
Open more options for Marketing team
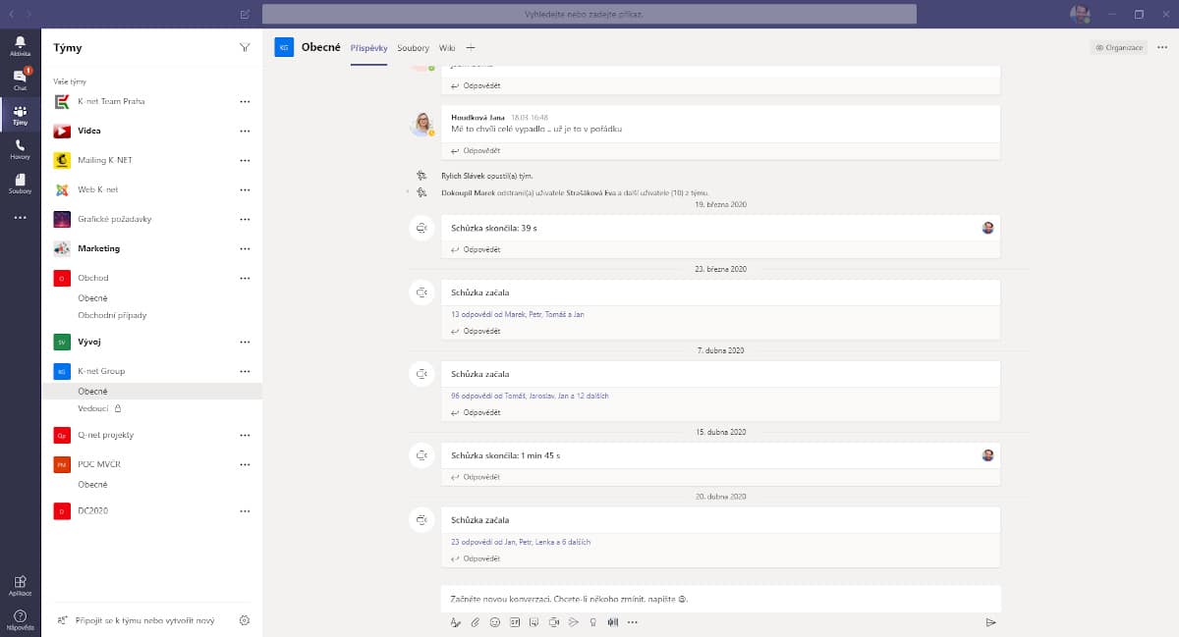pos(245,248)
